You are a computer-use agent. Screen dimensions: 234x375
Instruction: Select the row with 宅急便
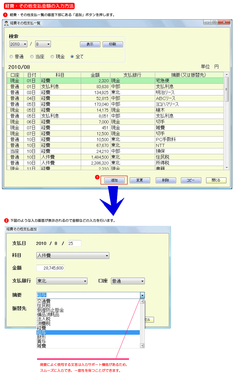point(115,81)
